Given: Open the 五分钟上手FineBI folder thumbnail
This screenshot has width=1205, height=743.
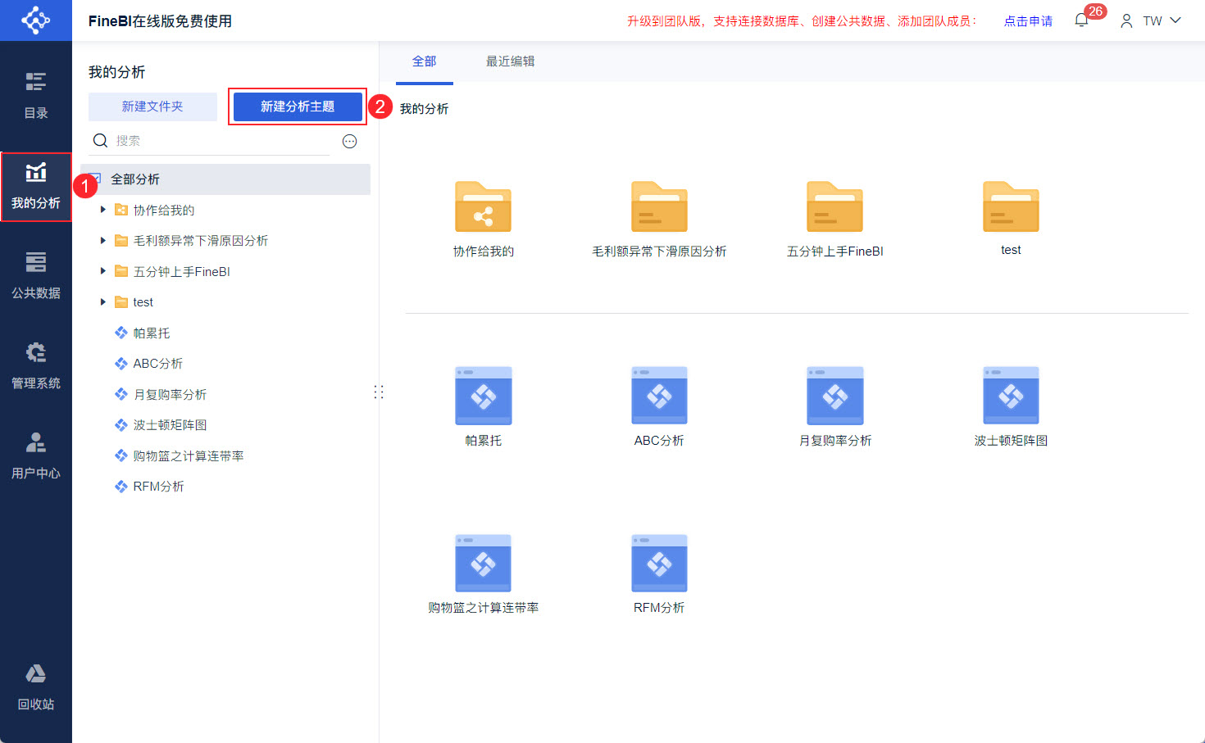Looking at the screenshot, I should tap(835, 207).
